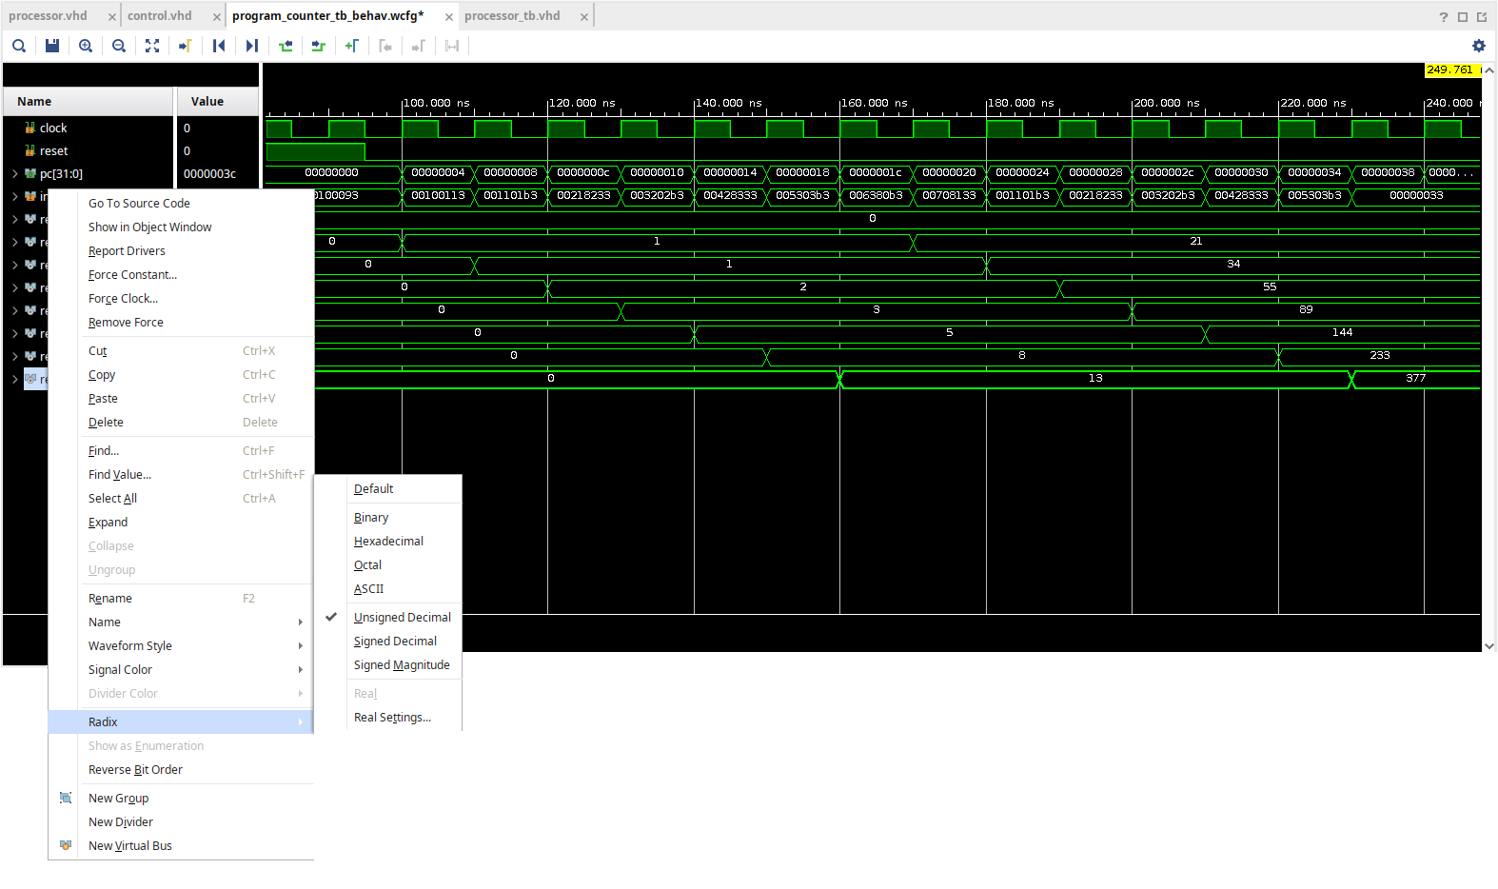
Task: Zoom fit the full waveform
Action: 152,46
